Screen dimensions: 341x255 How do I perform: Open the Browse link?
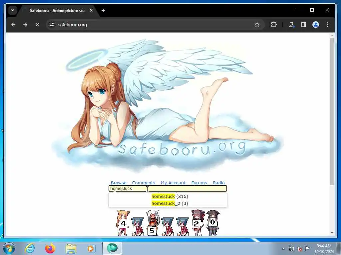[119, 183]
